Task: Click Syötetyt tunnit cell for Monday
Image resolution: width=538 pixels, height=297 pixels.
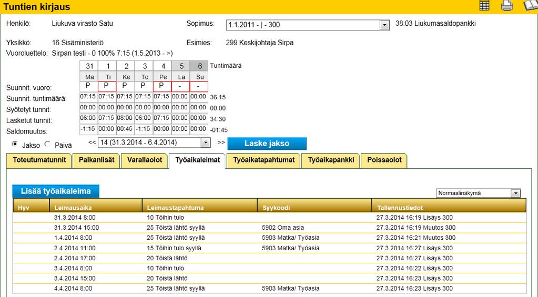Action: 88,108
